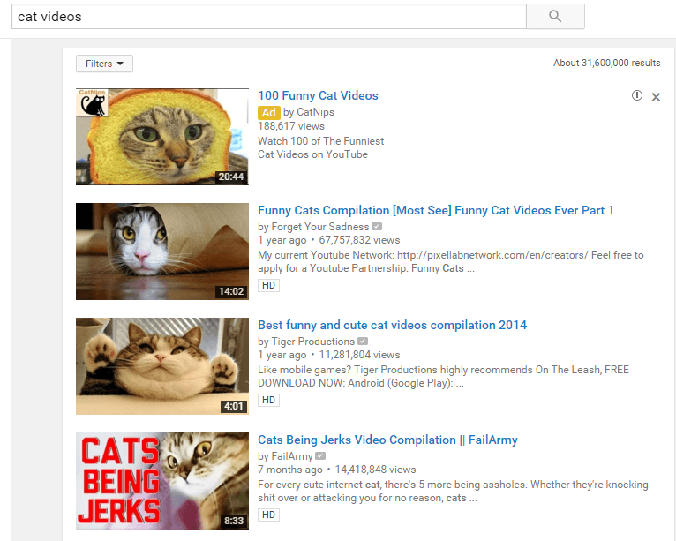Open 'Best funny and cute cat videos' link
676x541 pixels.
tap(392, 325)
